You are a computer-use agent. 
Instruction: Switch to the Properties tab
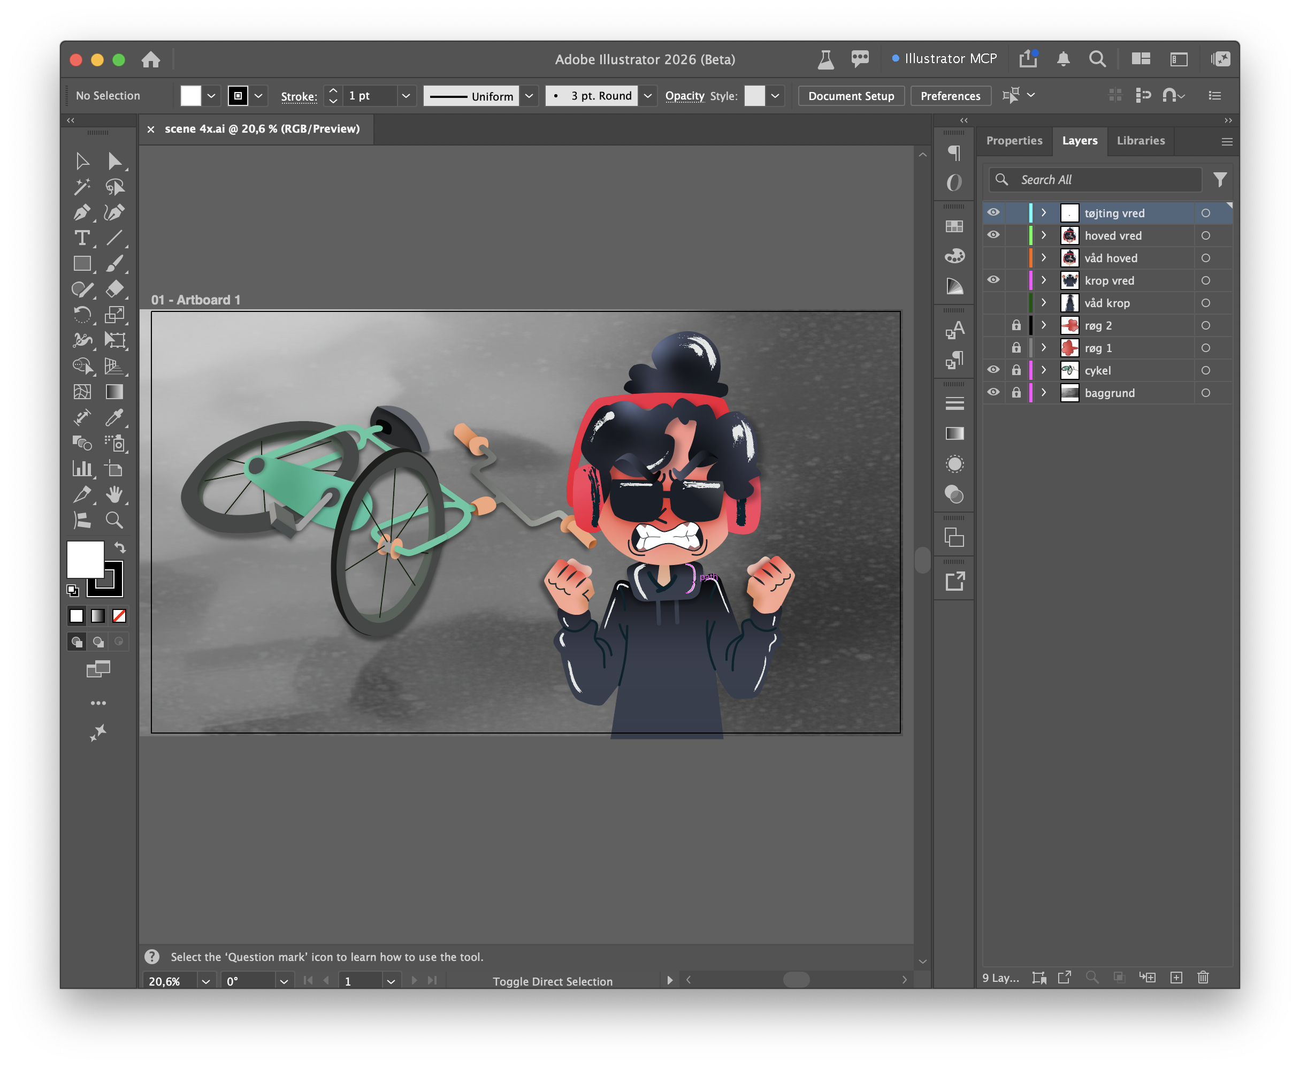tap(1015, 141)
